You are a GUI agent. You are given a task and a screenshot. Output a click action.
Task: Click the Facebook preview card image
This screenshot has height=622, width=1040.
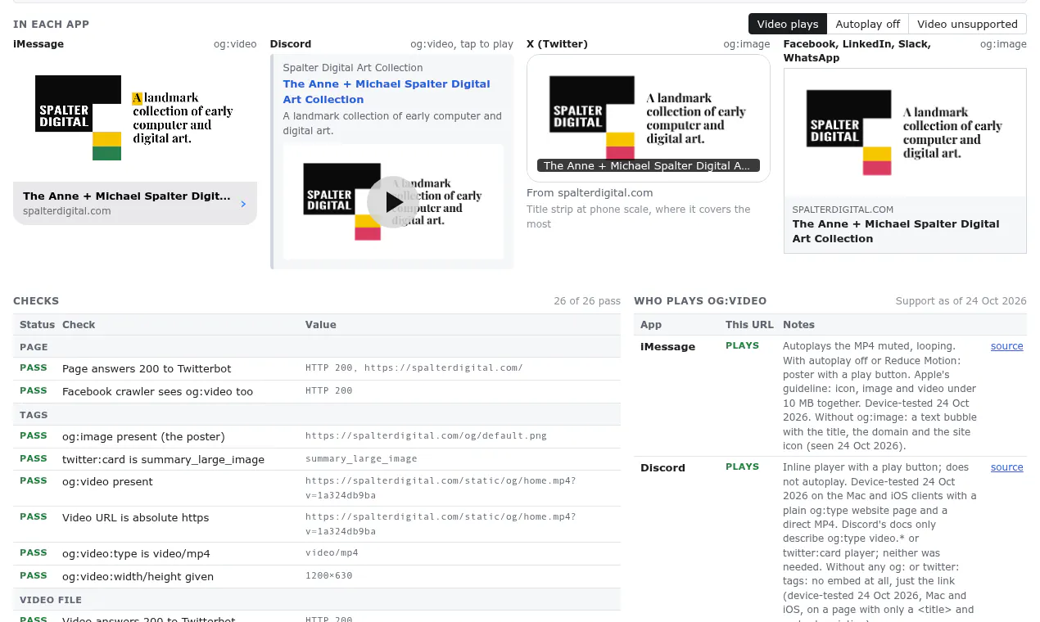[x=905, y=133]
